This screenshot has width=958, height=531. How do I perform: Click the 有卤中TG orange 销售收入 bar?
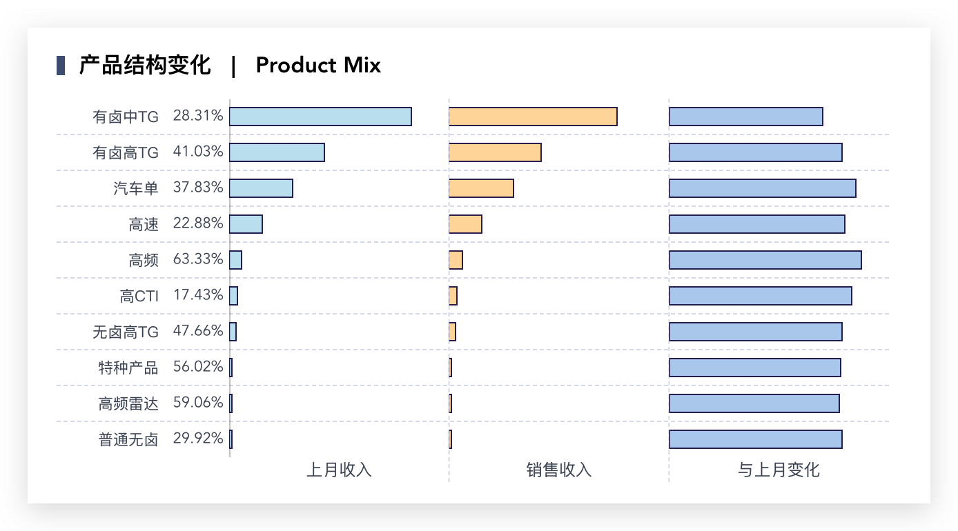click(x=533, y=117)
